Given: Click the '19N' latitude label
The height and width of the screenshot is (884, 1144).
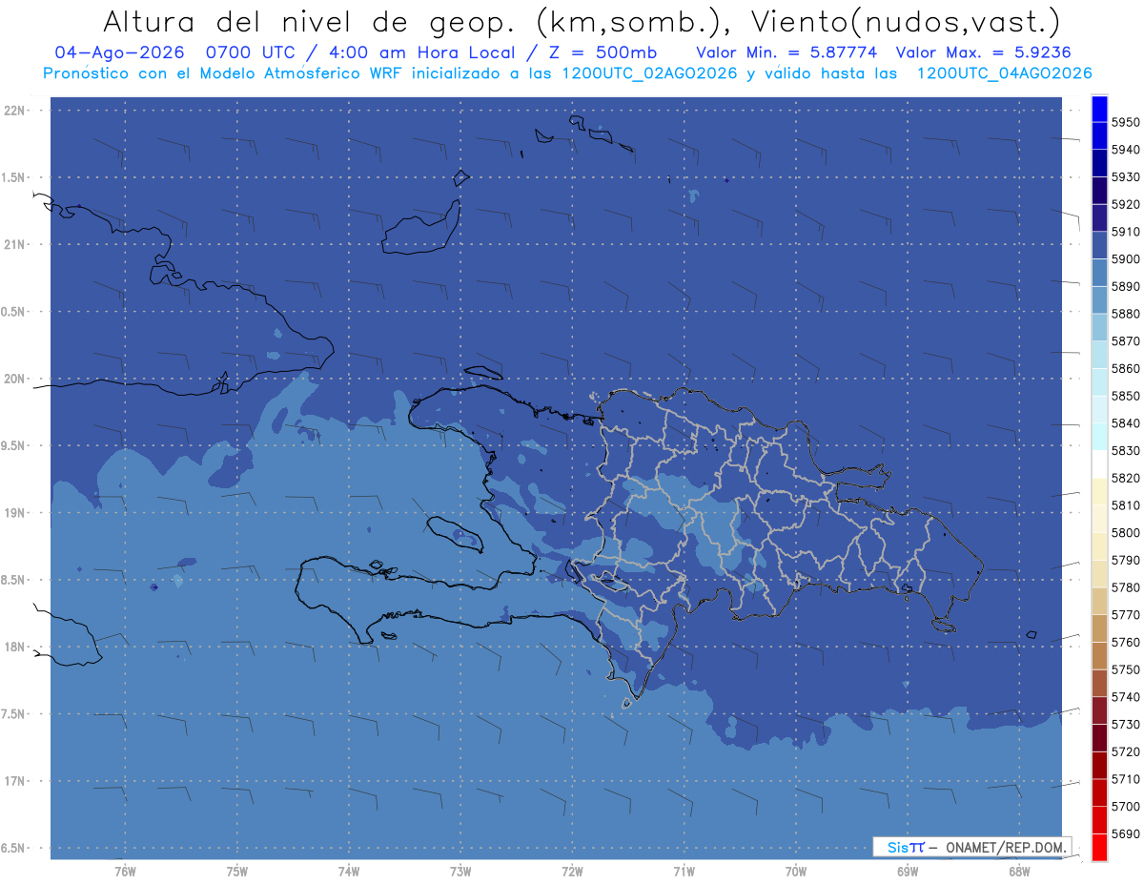Looking at the screenshot, I should tap(15, 513).
